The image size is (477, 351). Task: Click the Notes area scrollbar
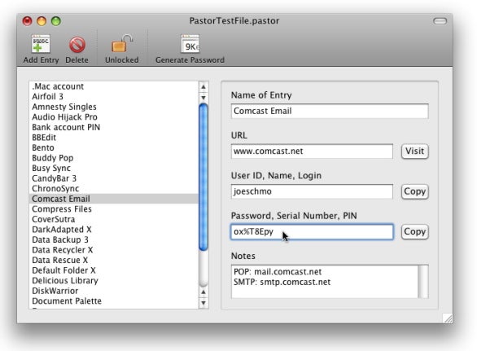tap(423, 282)
